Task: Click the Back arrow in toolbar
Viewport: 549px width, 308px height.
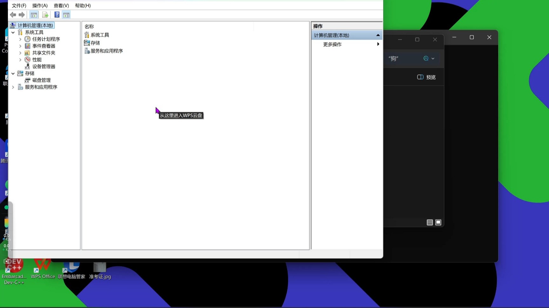Action: point(13,15)
